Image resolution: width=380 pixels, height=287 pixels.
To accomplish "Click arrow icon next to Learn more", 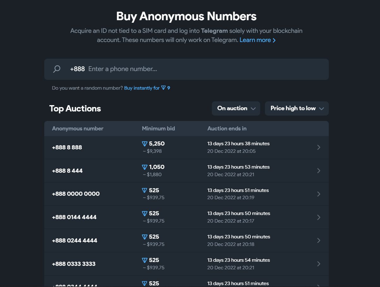I will pos(274,40).
